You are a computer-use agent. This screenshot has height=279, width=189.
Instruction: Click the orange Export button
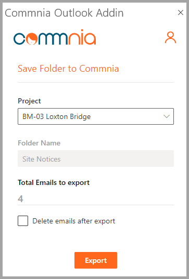(x=96, y=260)
